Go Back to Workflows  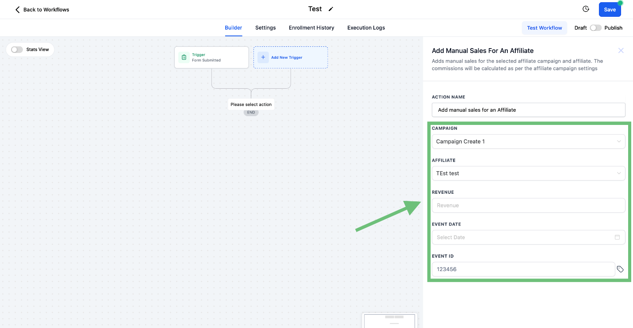pos(42,10)
